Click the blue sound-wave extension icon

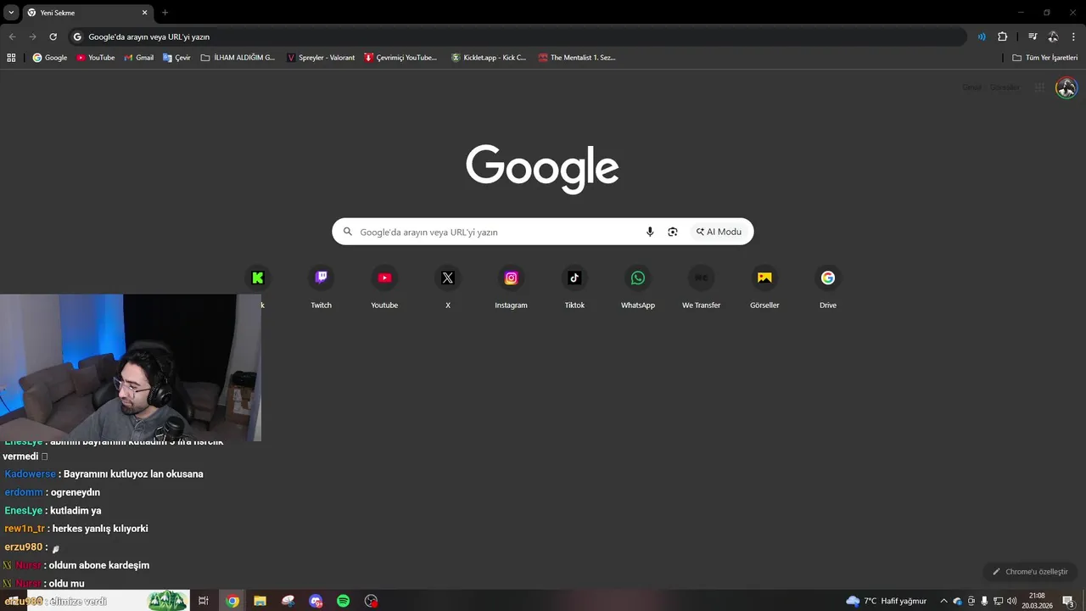(982, 36)
